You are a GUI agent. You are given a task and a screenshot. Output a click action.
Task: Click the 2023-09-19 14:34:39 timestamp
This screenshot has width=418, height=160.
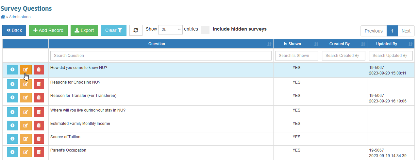388,156
